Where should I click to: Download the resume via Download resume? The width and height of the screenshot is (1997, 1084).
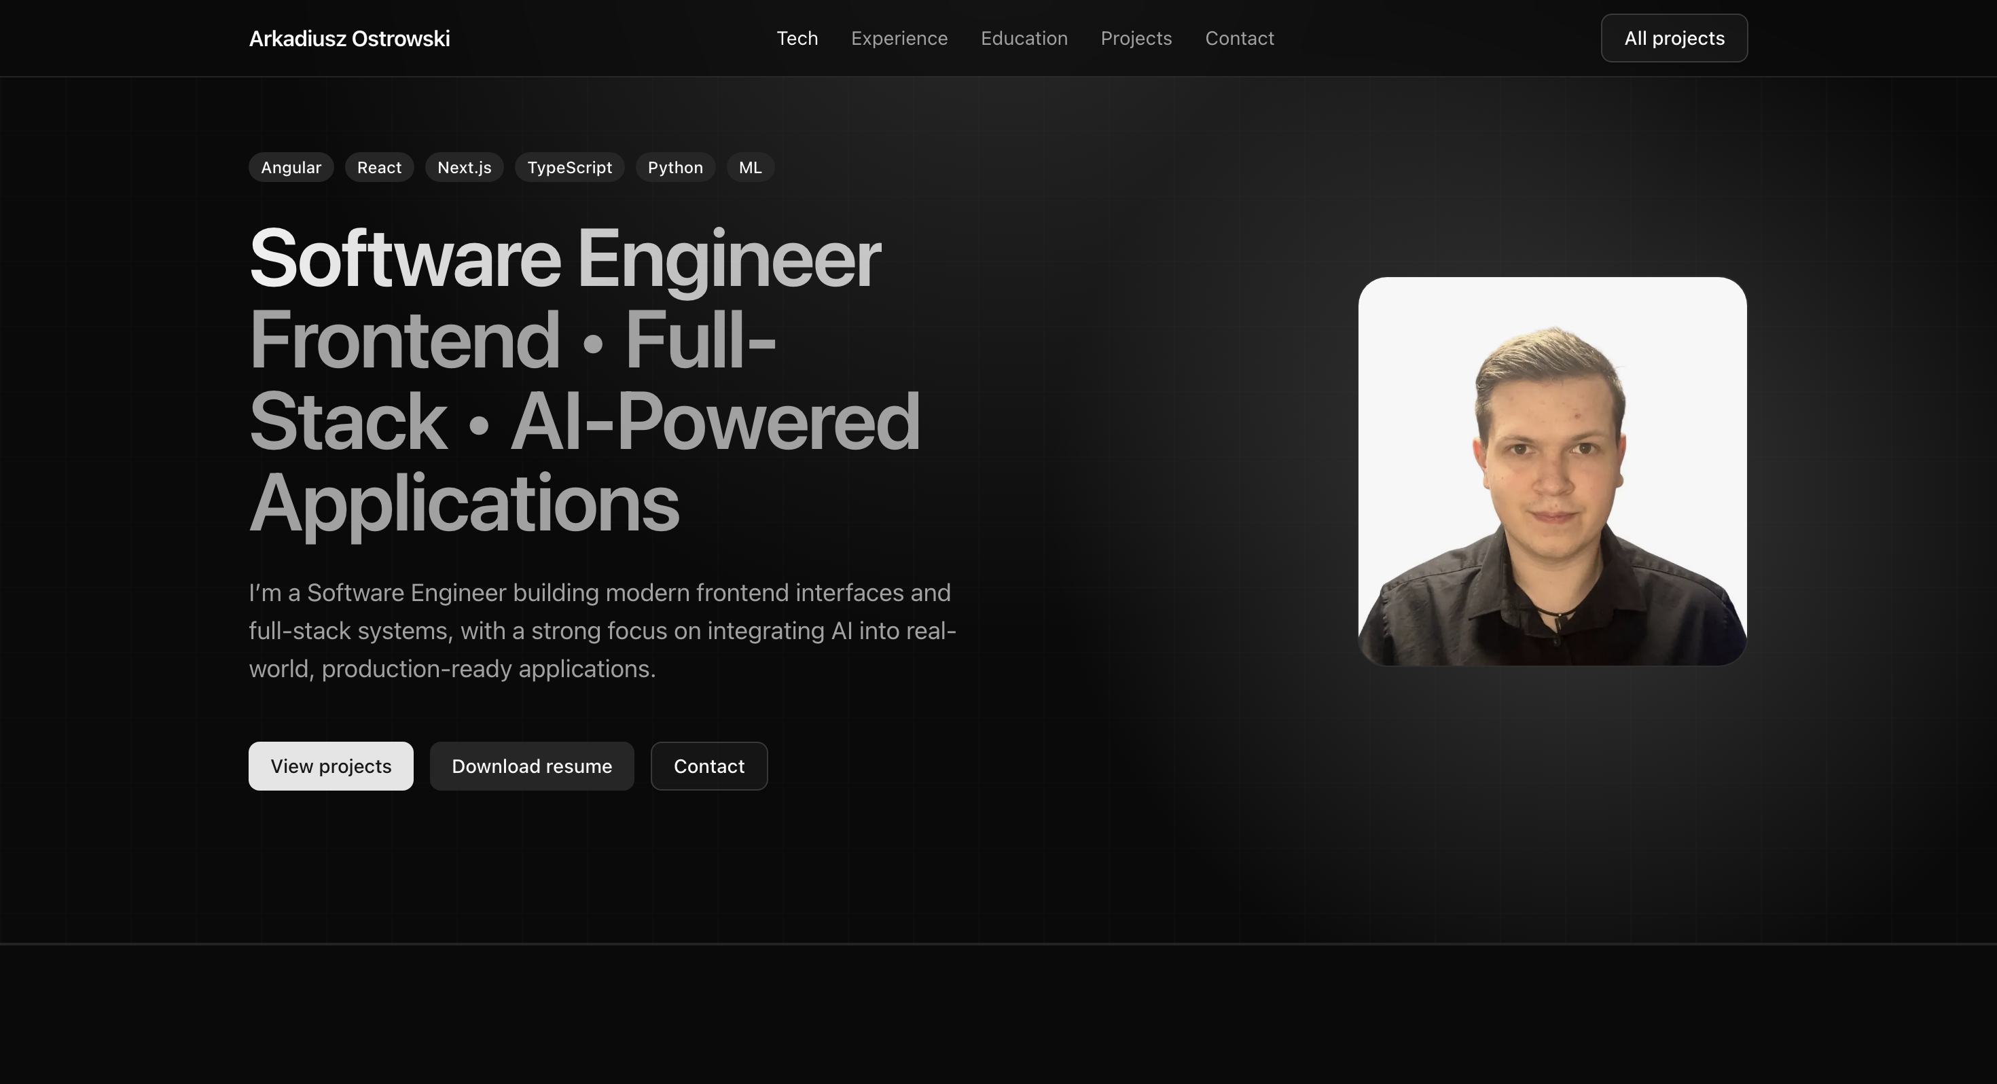coord(532,766)
